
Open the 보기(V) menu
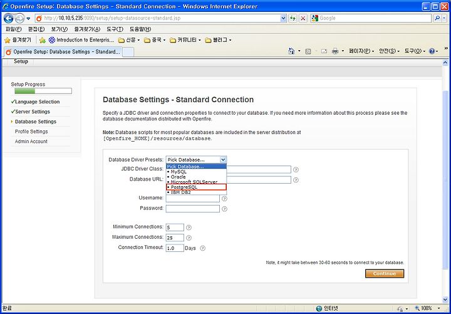pos(60,29)
